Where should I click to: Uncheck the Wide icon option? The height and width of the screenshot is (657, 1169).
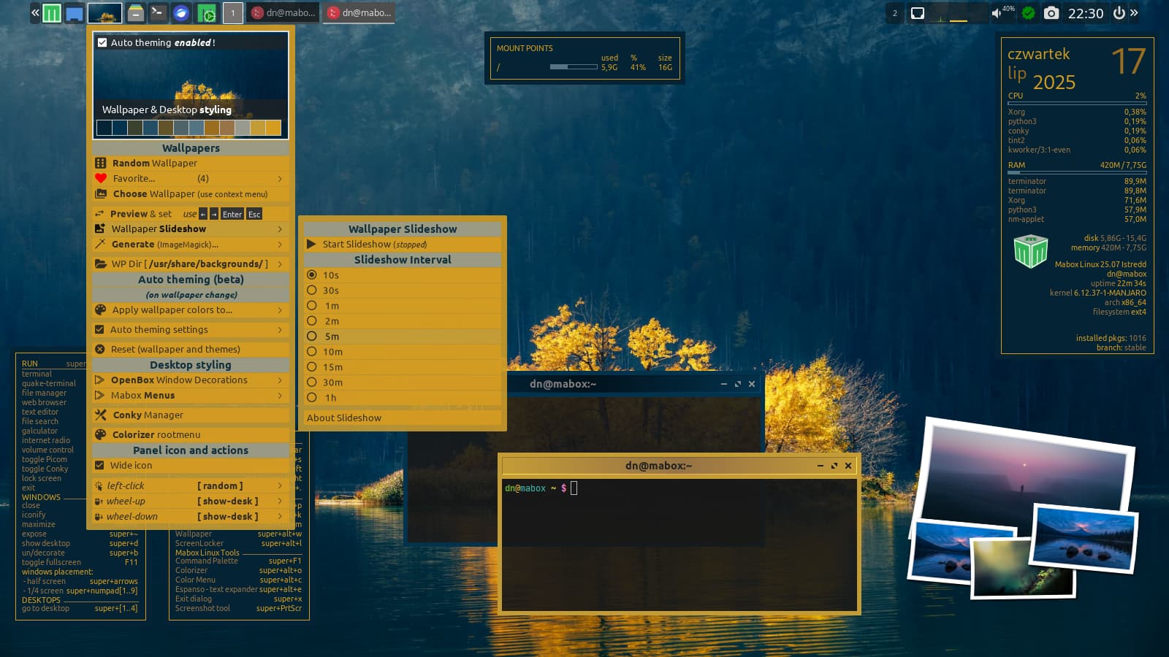100,465
